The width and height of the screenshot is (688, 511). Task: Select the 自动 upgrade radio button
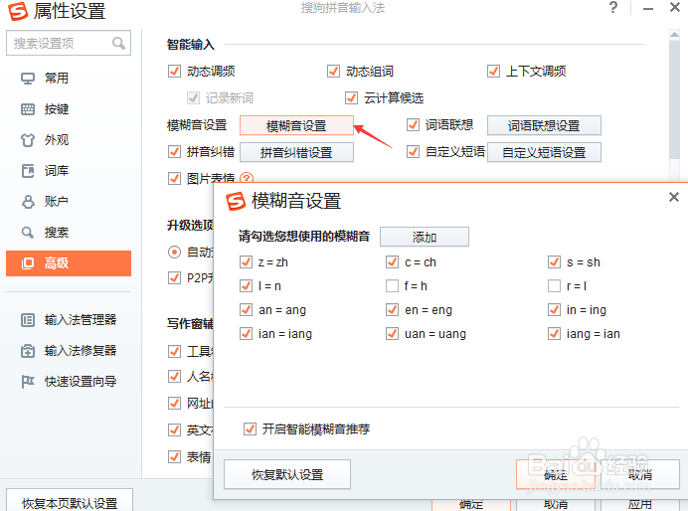(x=174, y=253)
